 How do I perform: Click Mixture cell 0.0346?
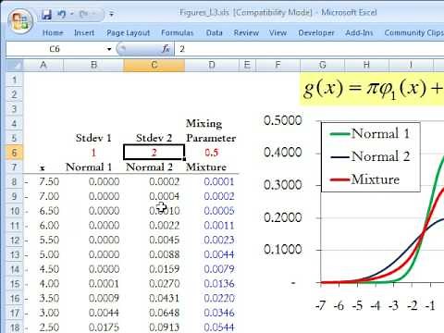(x=212, y=313)
